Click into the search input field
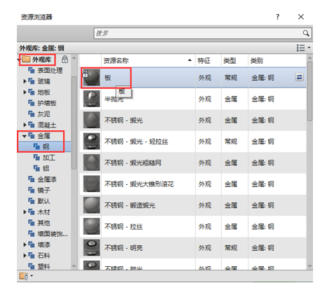Screen dimensions: 320x290 click(198, 33)
